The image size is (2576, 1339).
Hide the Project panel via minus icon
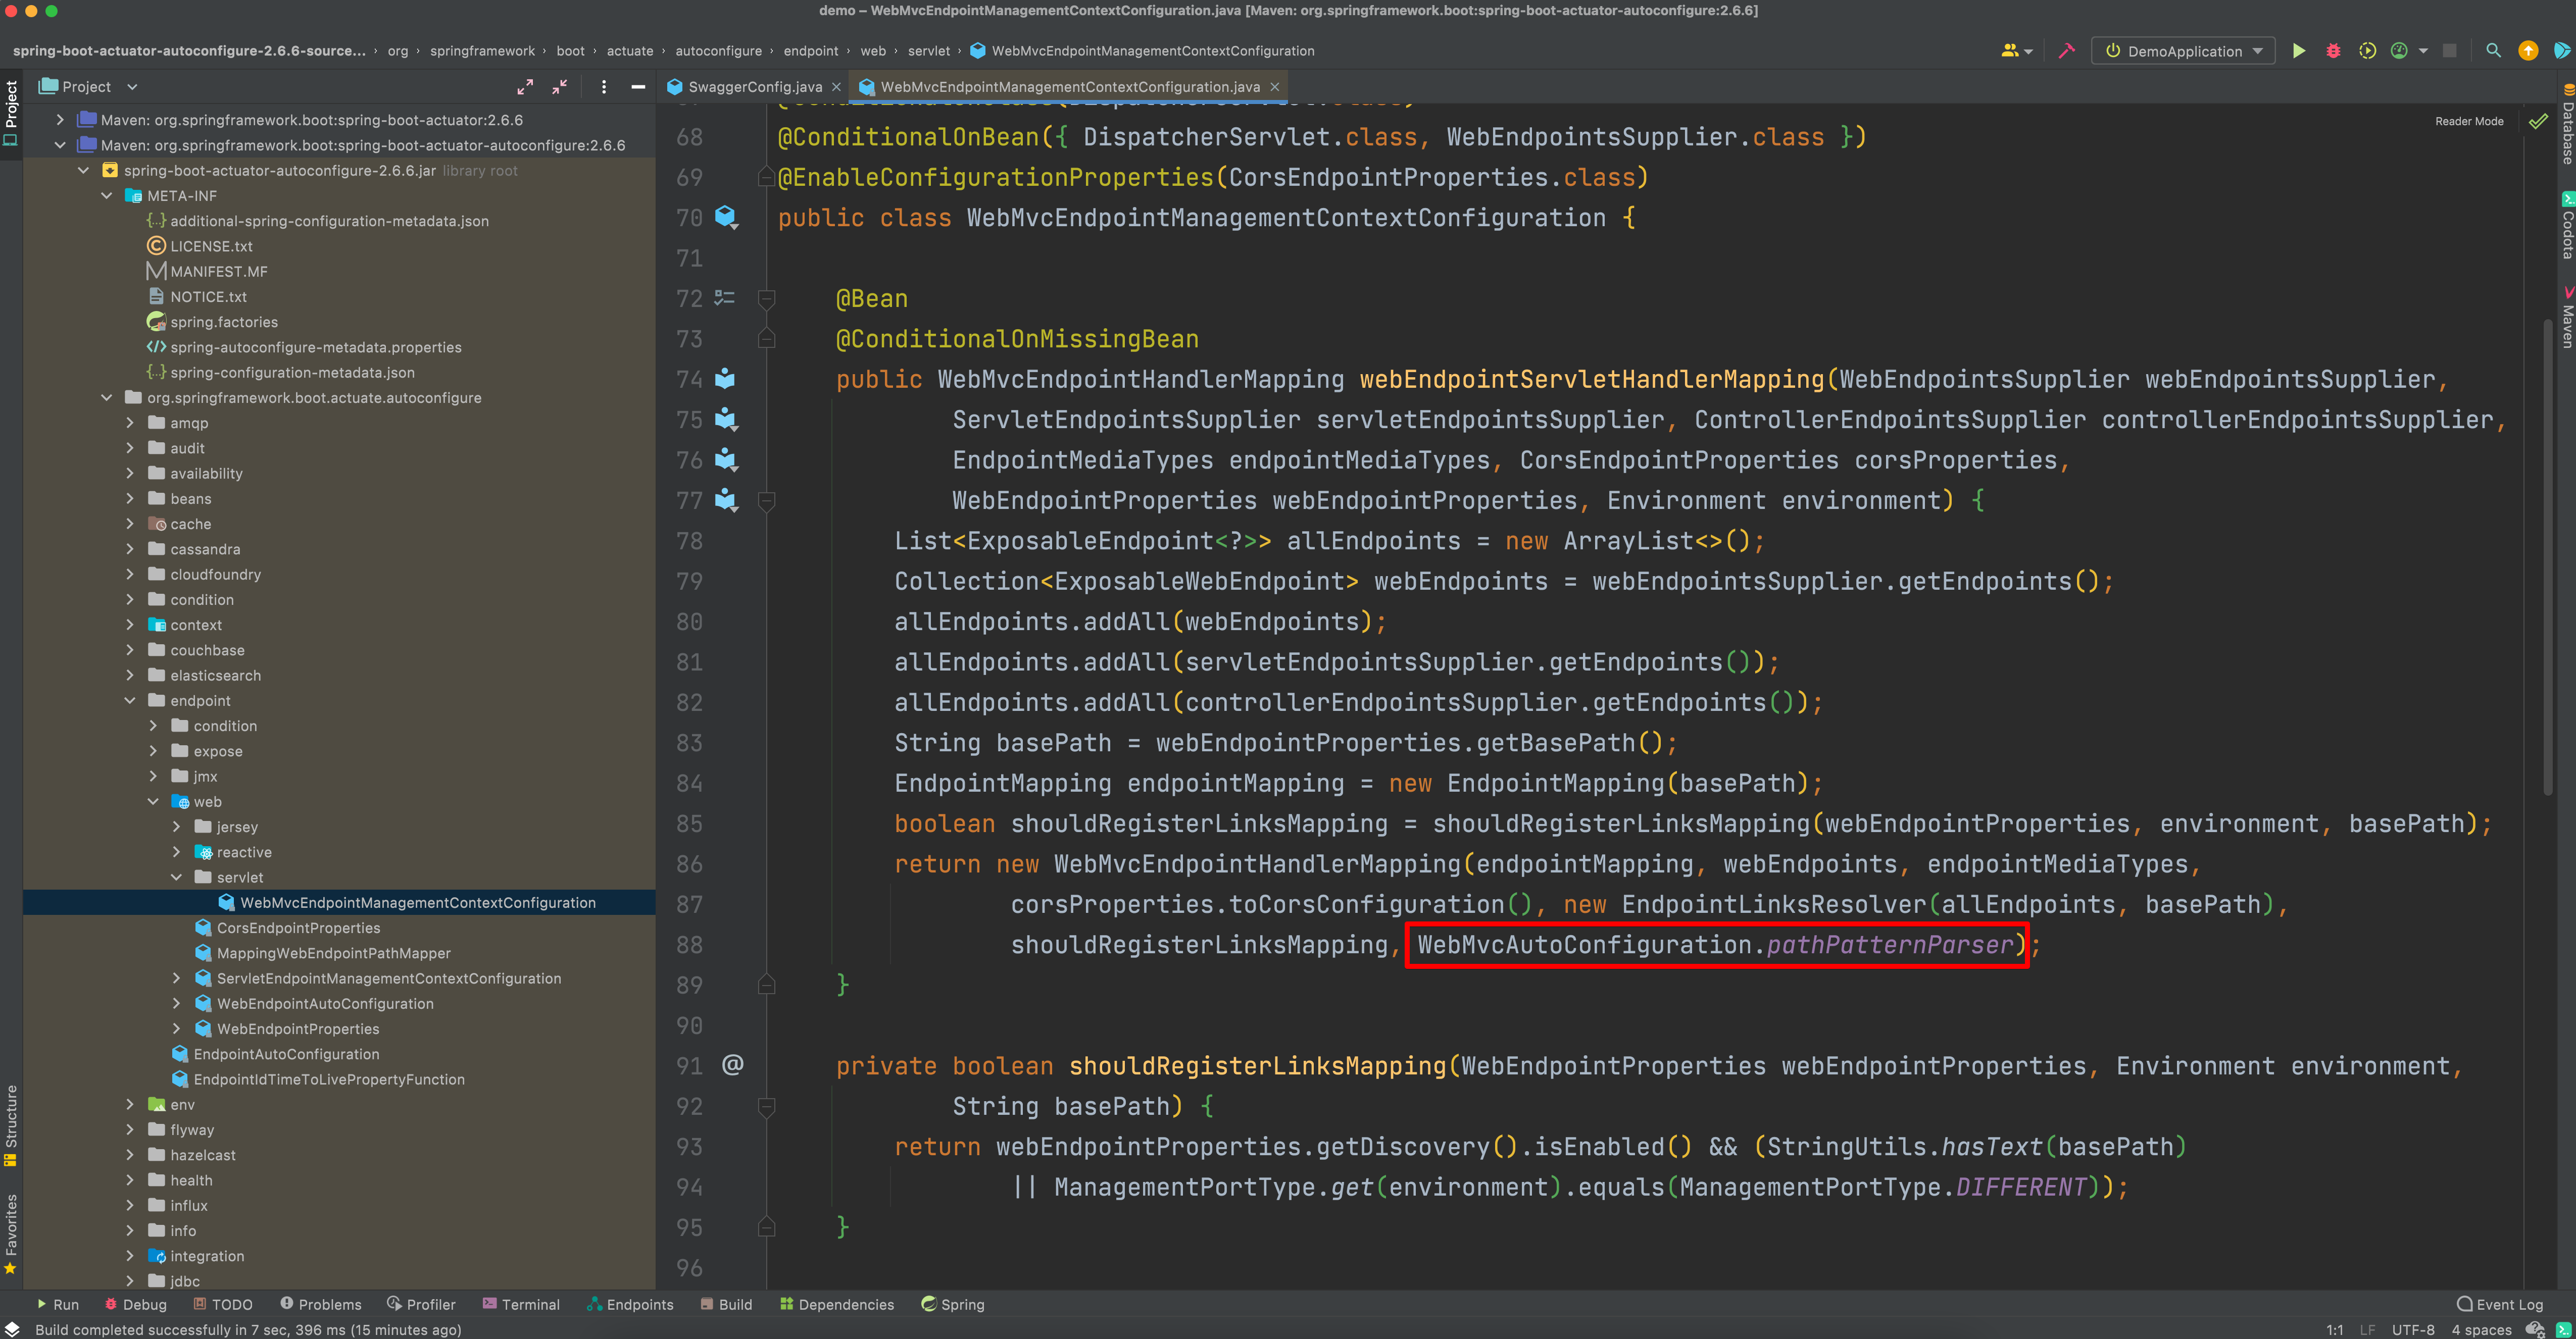point(638,87)
